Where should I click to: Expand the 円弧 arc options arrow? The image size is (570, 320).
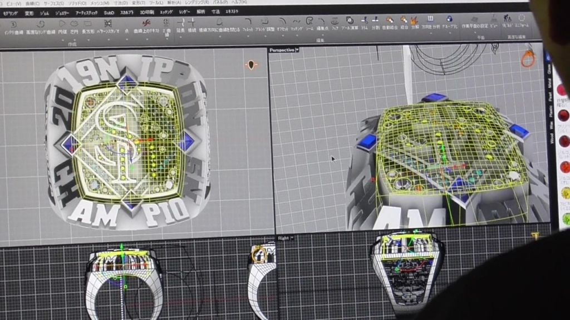tap(62, 40)
